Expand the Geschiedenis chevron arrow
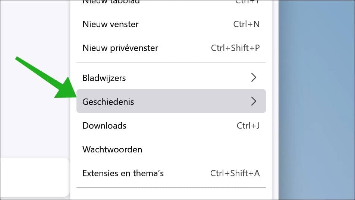Screen dimensions: 355x200 [254, 101]
